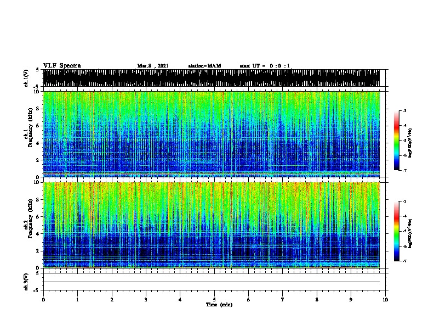Click the ch.2 PSD color scale bar
Screen dimensions: 434x336
point(397,231)
